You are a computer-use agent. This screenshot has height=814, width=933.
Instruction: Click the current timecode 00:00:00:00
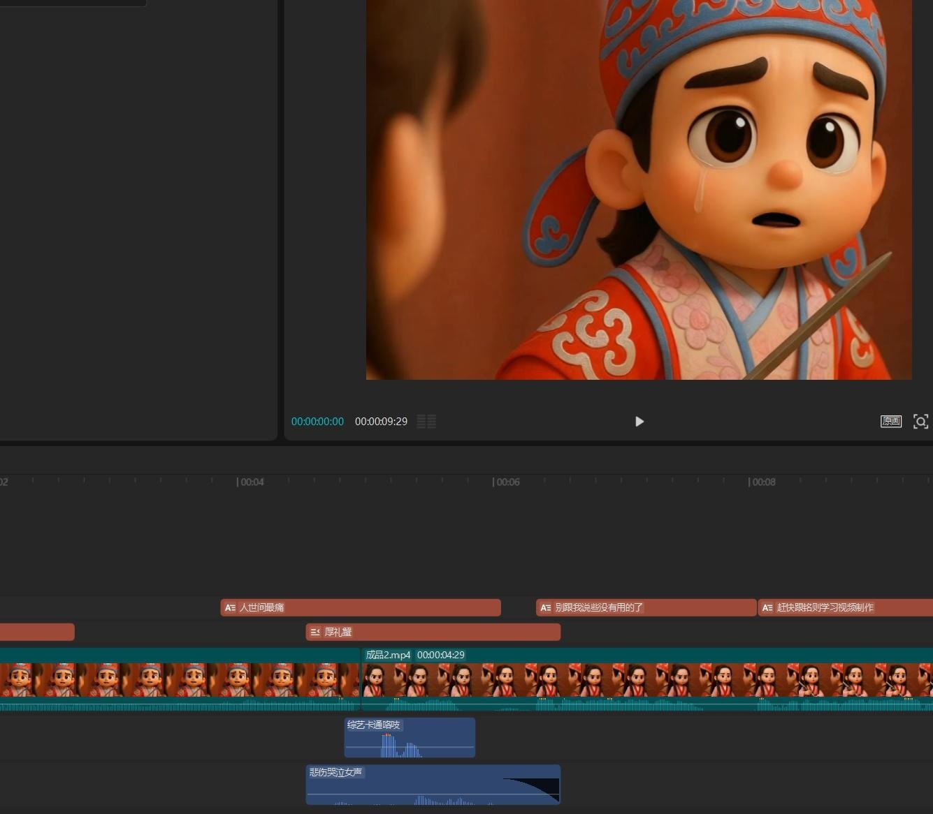pyautogui.click(x=317, y=422)
